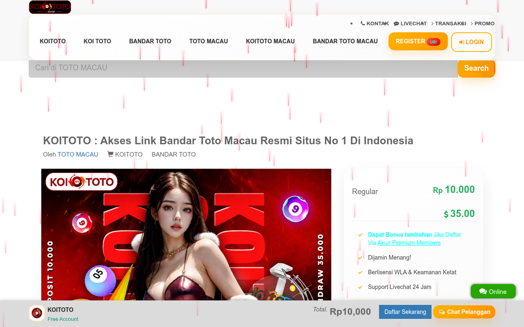Open the PROMO link
The width and height of the screenshot is (524, 327).
click(x=483, y=24)
